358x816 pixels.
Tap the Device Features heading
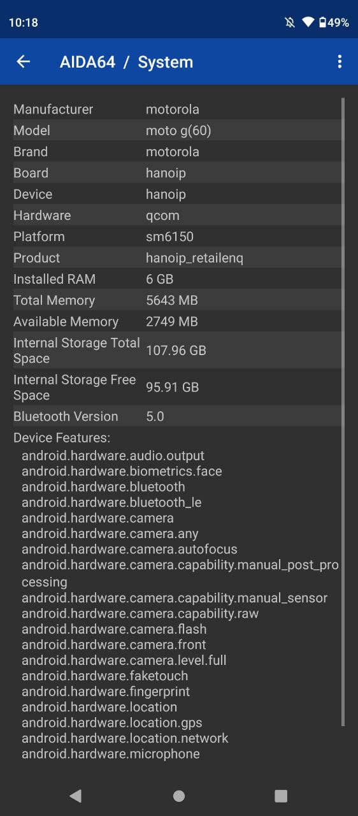62,438
